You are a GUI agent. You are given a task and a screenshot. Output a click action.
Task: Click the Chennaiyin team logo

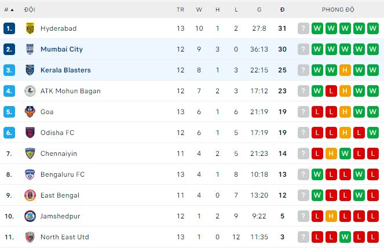point(30,154)
